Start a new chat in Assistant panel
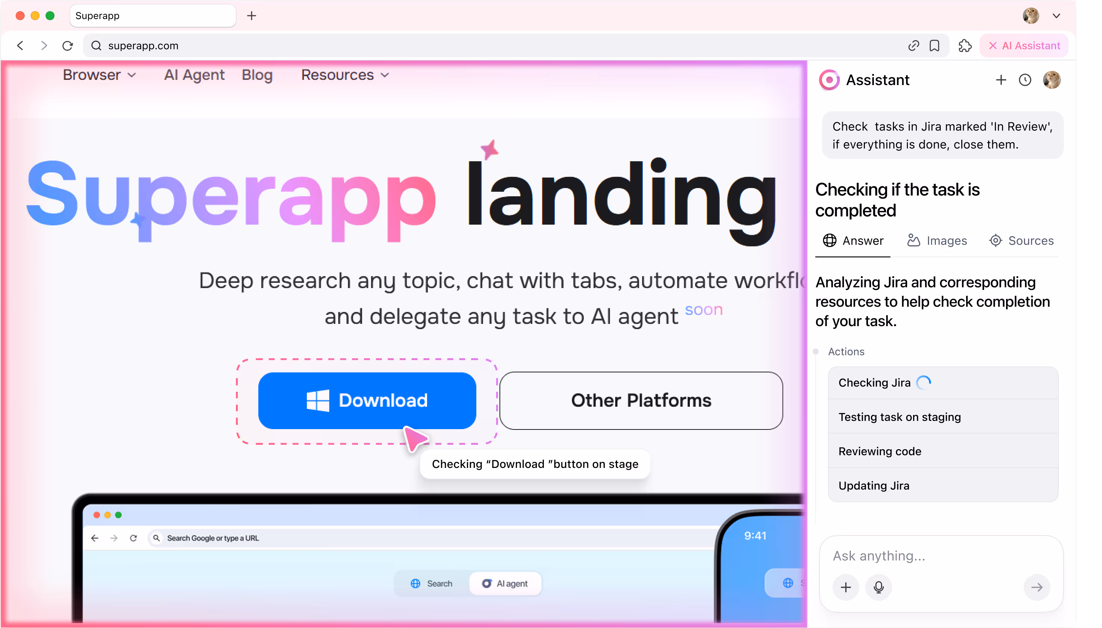Screen dimensions: 1102x628 click(1000, 80)
